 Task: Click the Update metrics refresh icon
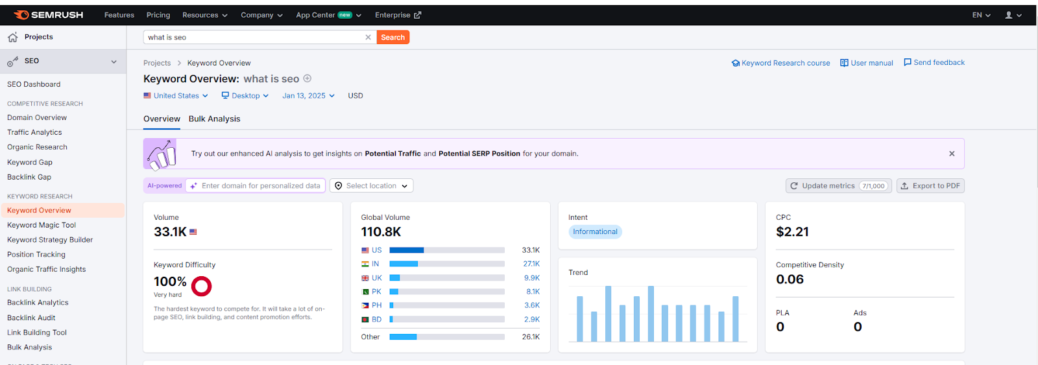[x=793, y=186]
